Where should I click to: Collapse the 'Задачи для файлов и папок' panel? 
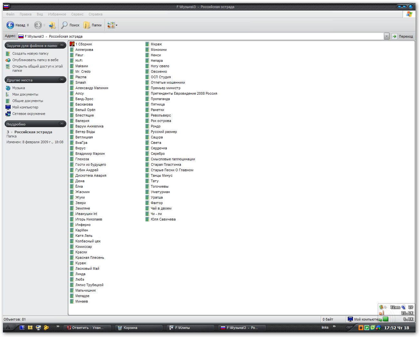62,45
